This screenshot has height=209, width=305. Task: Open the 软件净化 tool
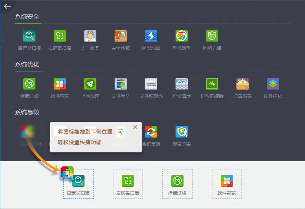(273, 88)
